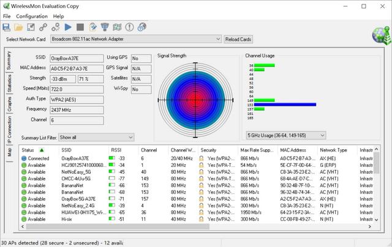Open the Configuration menu
Screen dimensions: 392x247
click(x=32, y=16)
